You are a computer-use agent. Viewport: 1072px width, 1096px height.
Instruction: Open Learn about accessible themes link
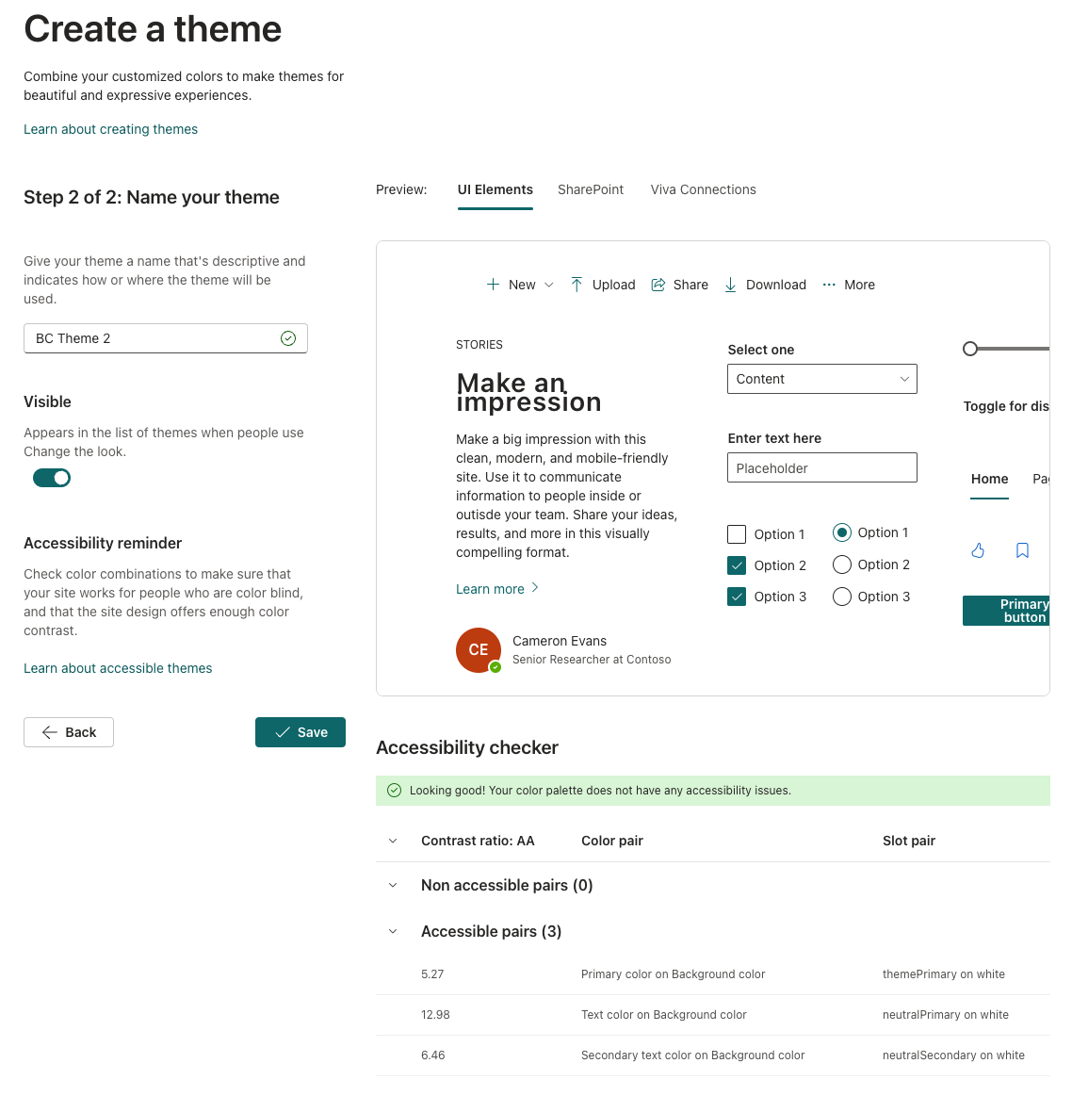click(118, 668)
